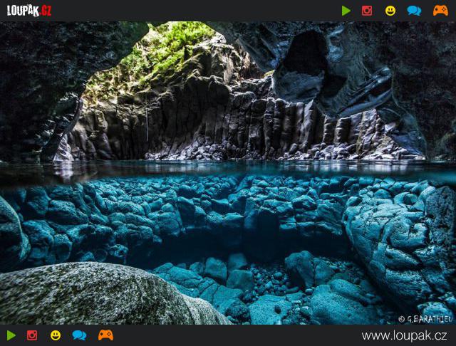
Task: Open the blue chat bubbles icon in top bar
Action: 414,11
